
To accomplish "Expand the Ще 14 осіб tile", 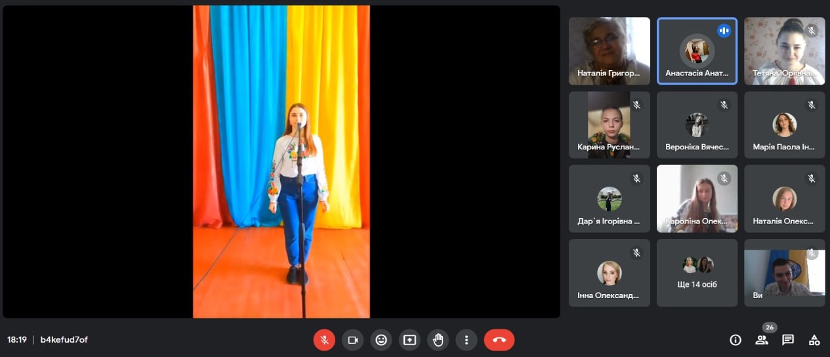I will (x=697, y=272).
